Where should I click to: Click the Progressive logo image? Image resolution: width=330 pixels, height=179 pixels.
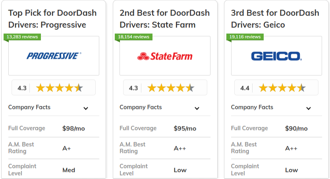54,56
